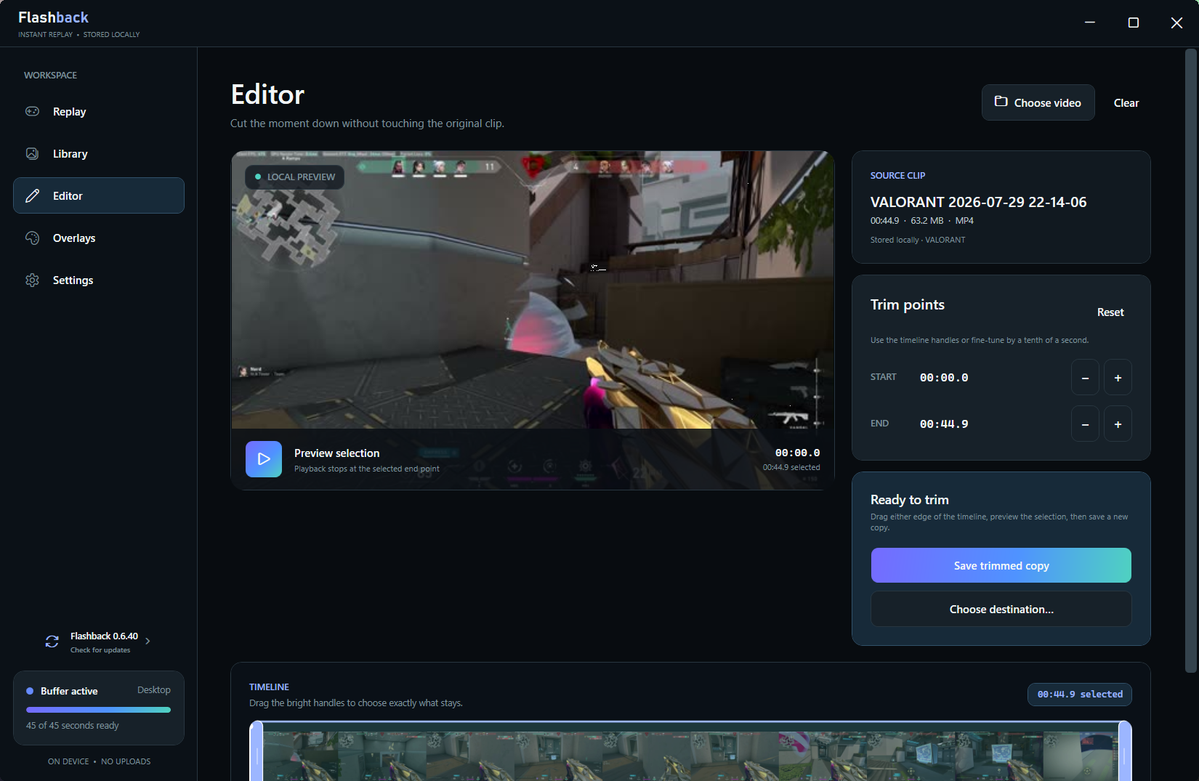The height and width of the screenshot is (781, 1199).
Task: Open the Settings page
Action: [x=99, y=280]
